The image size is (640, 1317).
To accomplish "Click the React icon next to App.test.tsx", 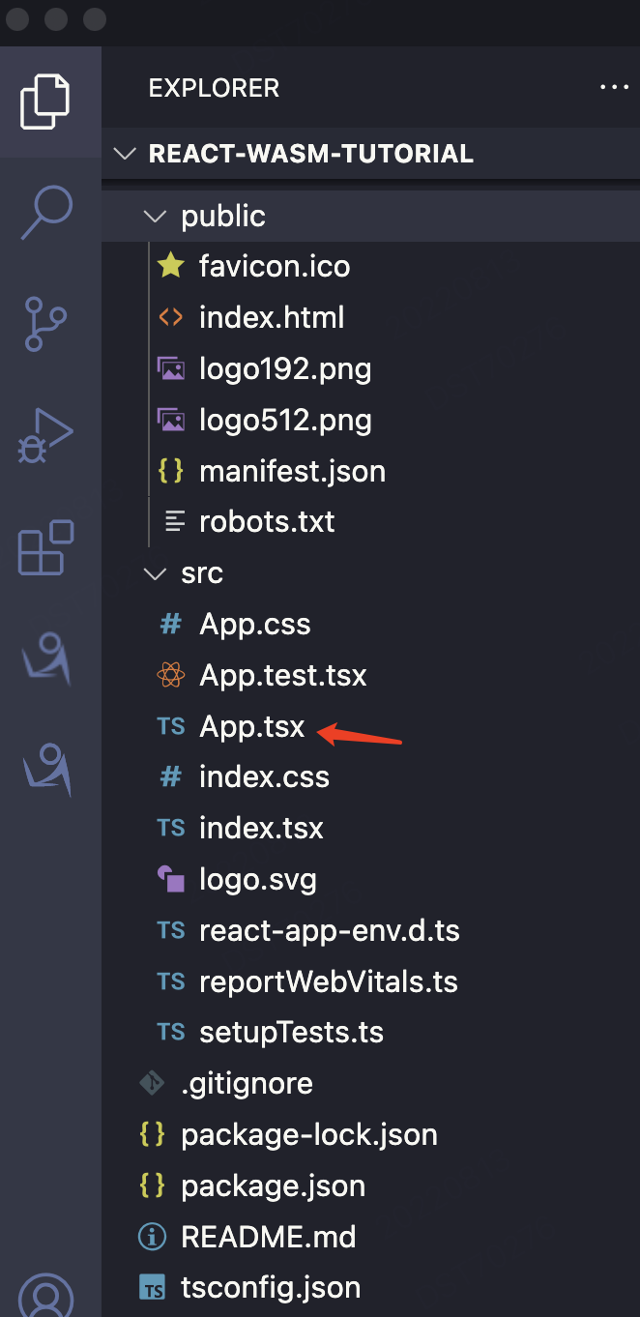I will pos(170,675).
